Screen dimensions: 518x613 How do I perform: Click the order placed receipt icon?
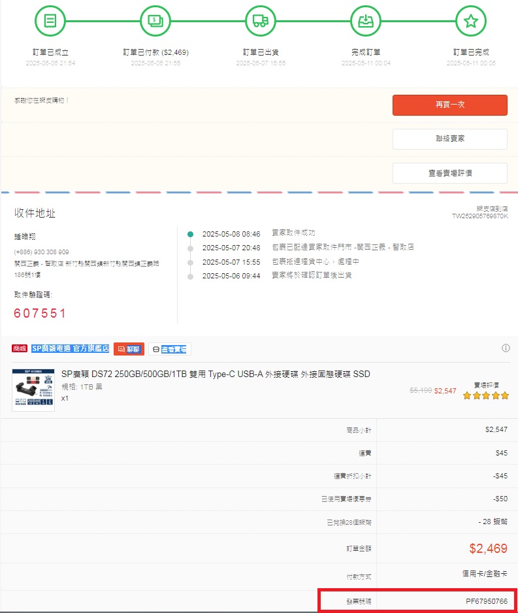click(50, 21)
